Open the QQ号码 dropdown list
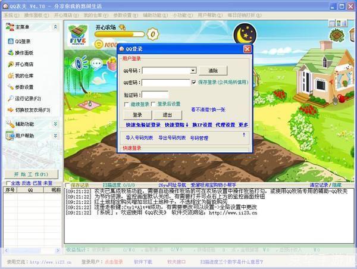The width and height of the screenshot is (357, 269). 193,70
